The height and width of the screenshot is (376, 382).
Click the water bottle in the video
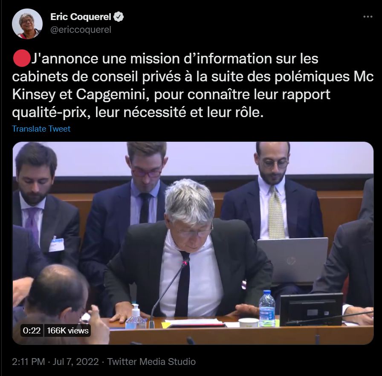point(267,308)
